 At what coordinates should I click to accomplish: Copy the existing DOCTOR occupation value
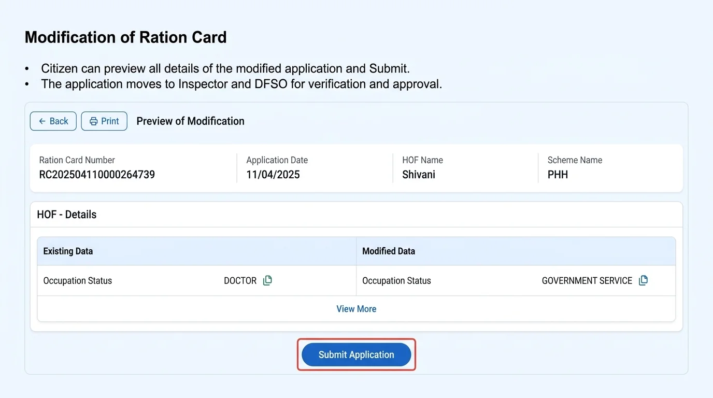coord(267,280)
